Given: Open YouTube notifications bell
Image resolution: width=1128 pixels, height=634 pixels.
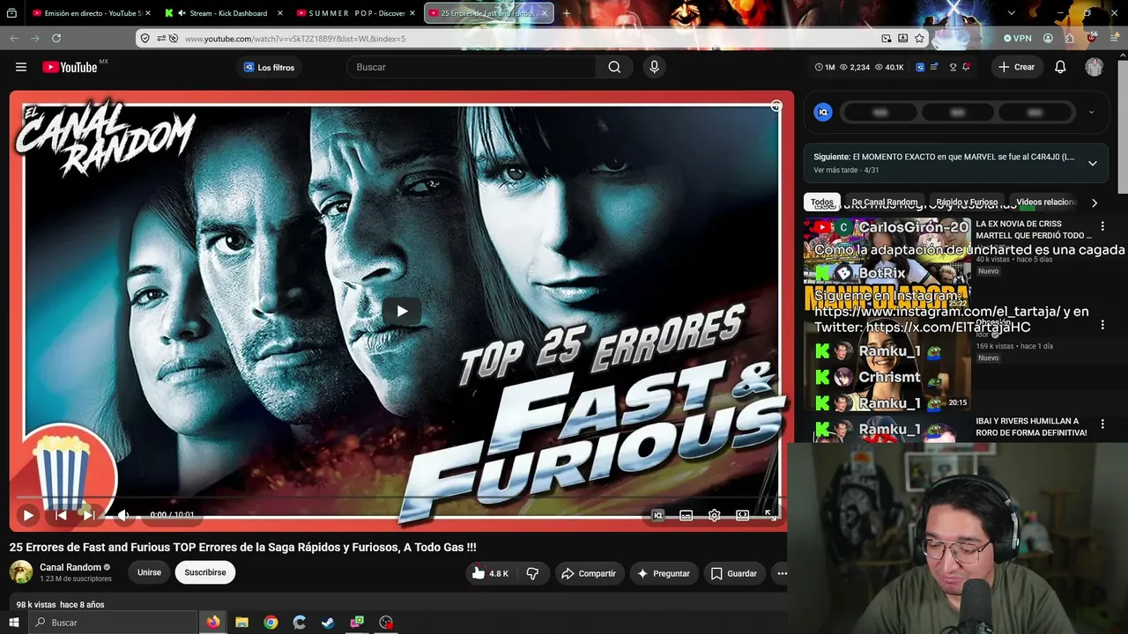Looking at the screenshot, I should tap(1060, 67).
